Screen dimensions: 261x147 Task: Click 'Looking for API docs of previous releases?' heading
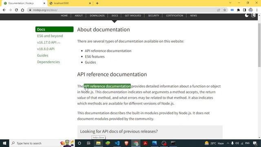coord(119,131)
